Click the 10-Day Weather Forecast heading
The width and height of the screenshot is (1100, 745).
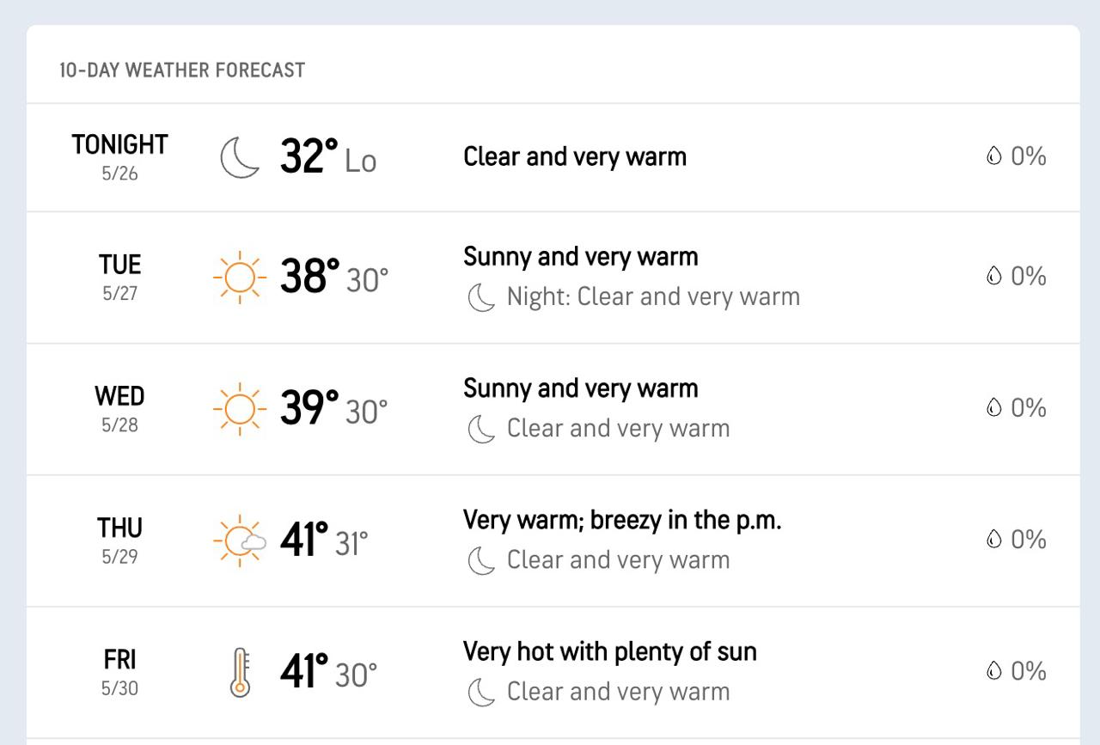coord(182,70)
